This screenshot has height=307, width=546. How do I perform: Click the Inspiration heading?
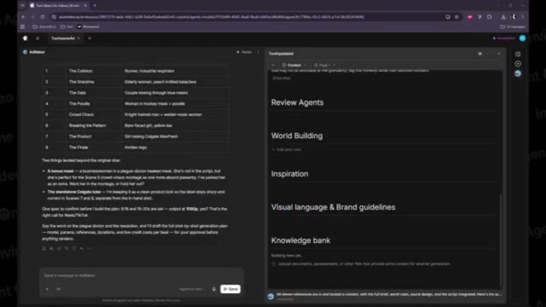[x=290, y=174]
